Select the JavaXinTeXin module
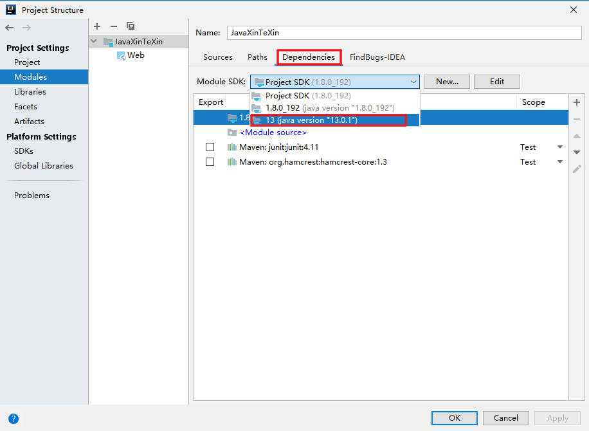 click(x=139, y=42)
